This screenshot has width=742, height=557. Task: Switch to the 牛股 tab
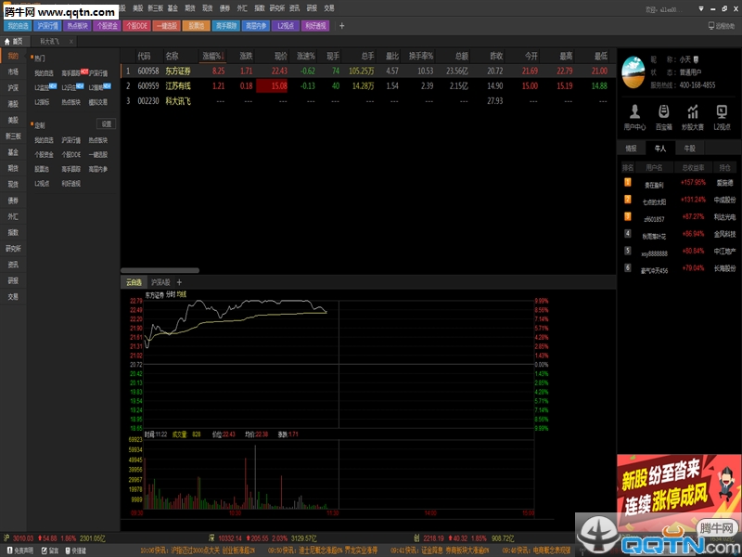[689, 149]
